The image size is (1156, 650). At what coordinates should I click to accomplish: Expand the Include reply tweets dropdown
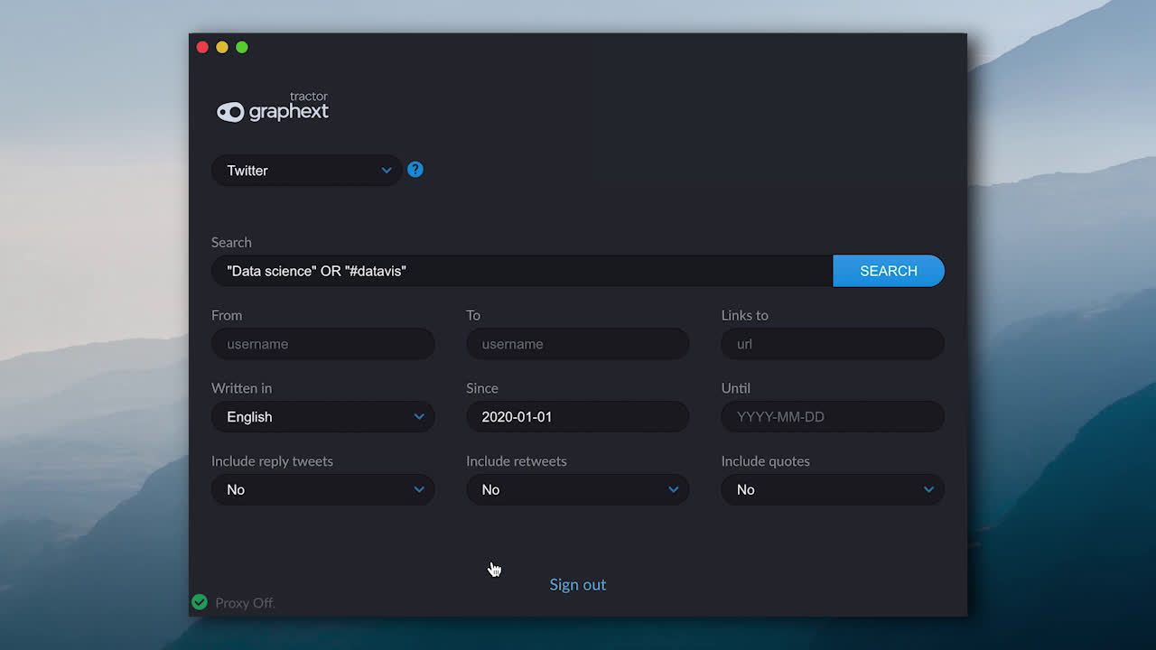click(x=323, y=489)
